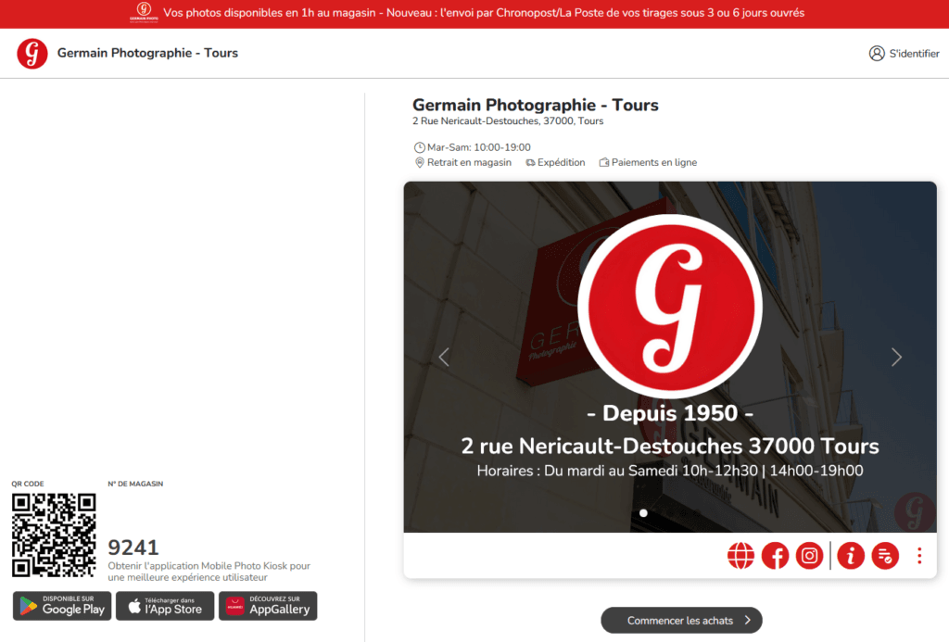
Task: Click the Expédition truck icon
Action: pyautogui.click(x=530, y=162)
